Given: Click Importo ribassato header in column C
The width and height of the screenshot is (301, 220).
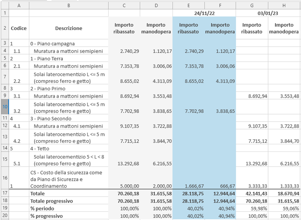Looking at the screenshot, I should click(124, 28).
